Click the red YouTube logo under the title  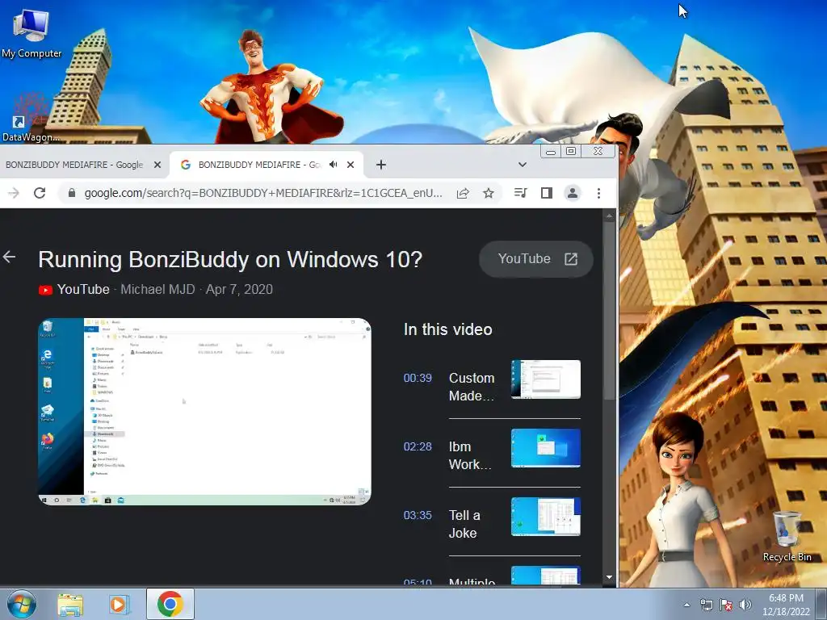click(45, 290)
